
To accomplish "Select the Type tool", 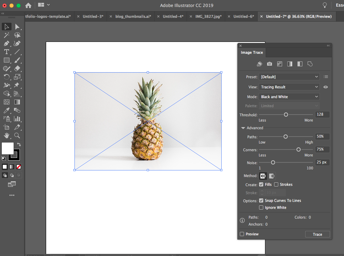I will point(7,52).
